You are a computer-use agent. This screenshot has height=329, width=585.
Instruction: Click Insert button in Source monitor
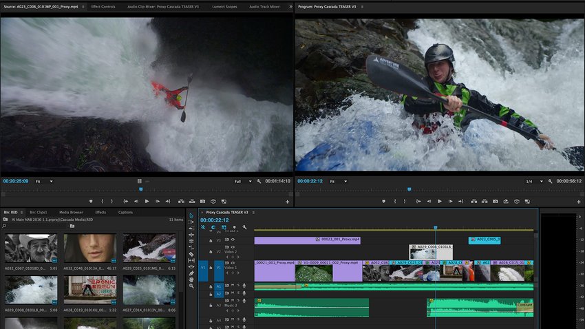(x=181, y=202)
